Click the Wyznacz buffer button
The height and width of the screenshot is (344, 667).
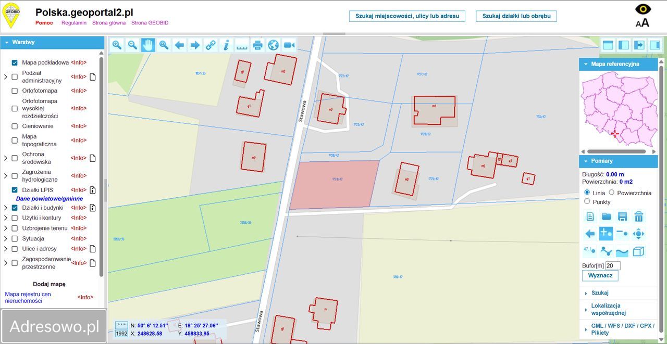pos(600,275)
